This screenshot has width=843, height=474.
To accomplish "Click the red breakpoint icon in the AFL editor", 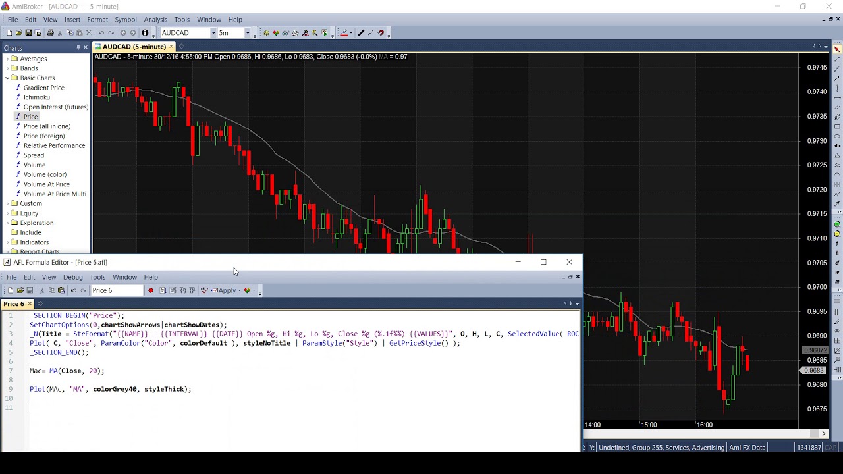I will (151, 290).
